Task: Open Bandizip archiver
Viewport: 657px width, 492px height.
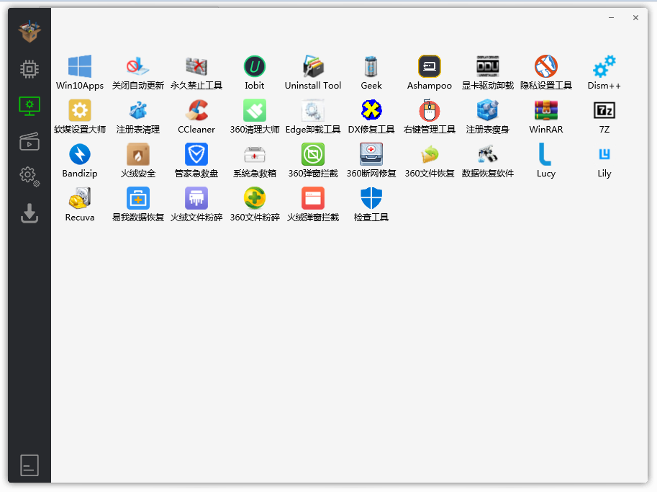Action: pos(80,156)
